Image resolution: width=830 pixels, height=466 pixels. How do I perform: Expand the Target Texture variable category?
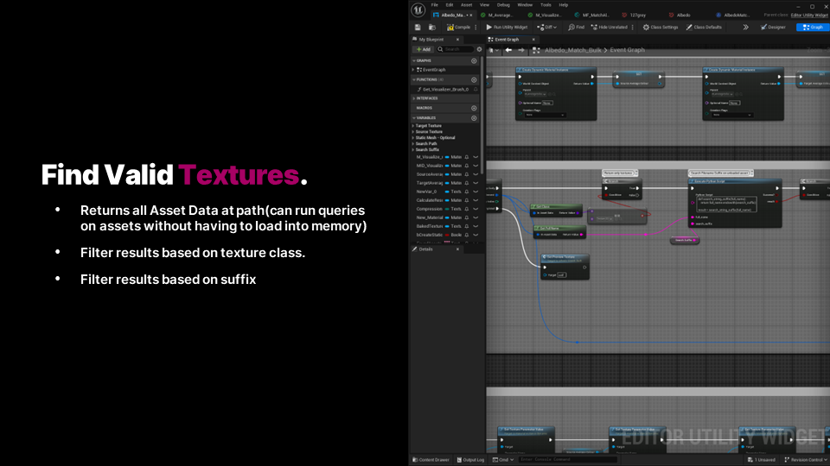[x=413, y=126]
